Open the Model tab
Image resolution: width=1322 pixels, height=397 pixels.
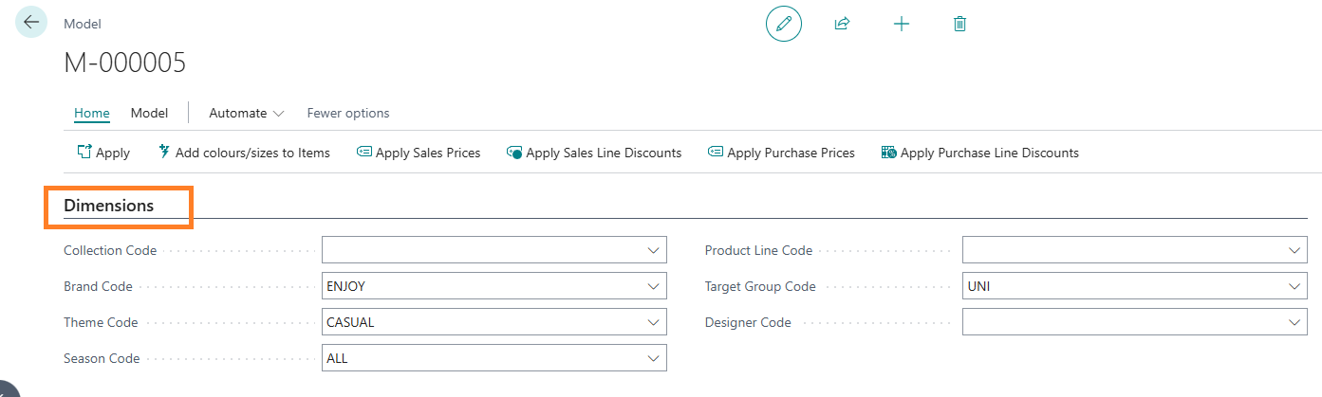(149, 113)
